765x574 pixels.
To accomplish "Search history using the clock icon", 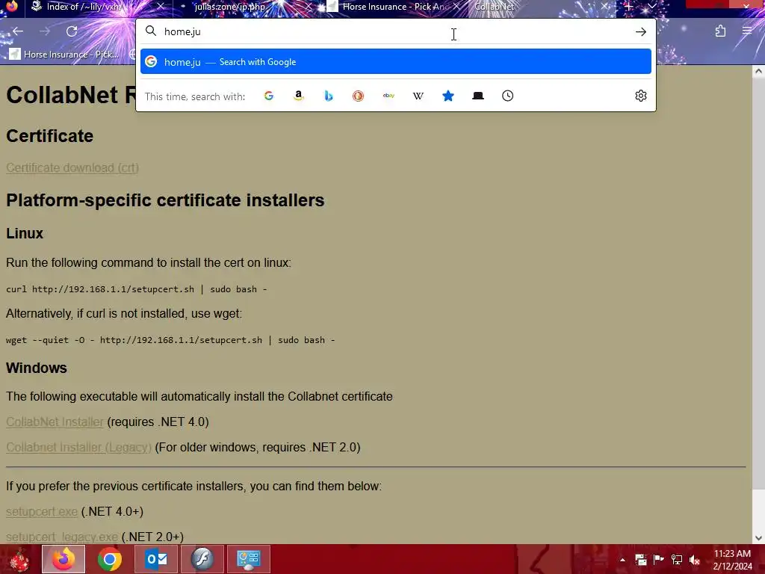I will (508, 96).
